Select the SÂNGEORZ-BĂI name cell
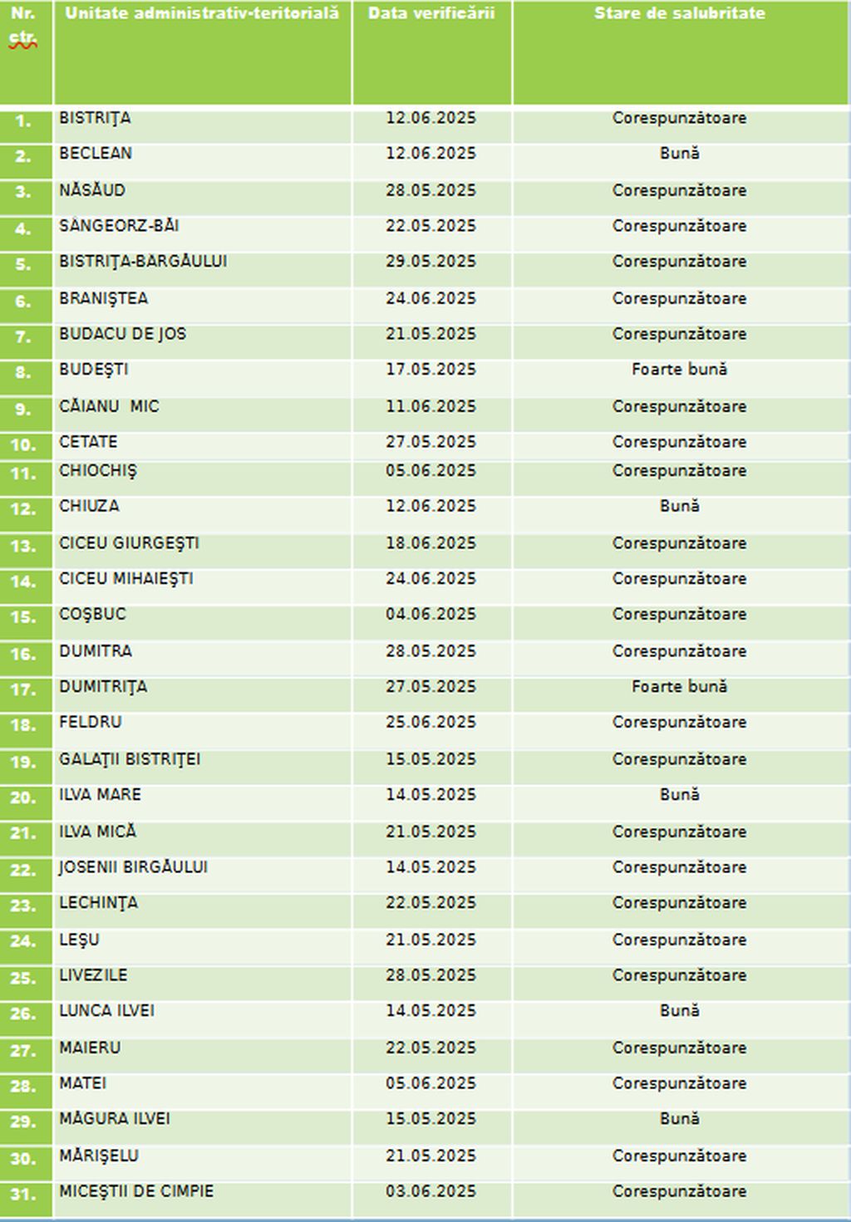The height and width of the screenshot is (1222, 851). click(119, 226)
